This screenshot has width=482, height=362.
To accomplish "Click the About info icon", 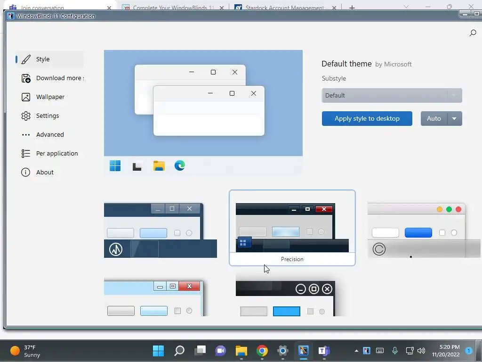I will point(25,173).
